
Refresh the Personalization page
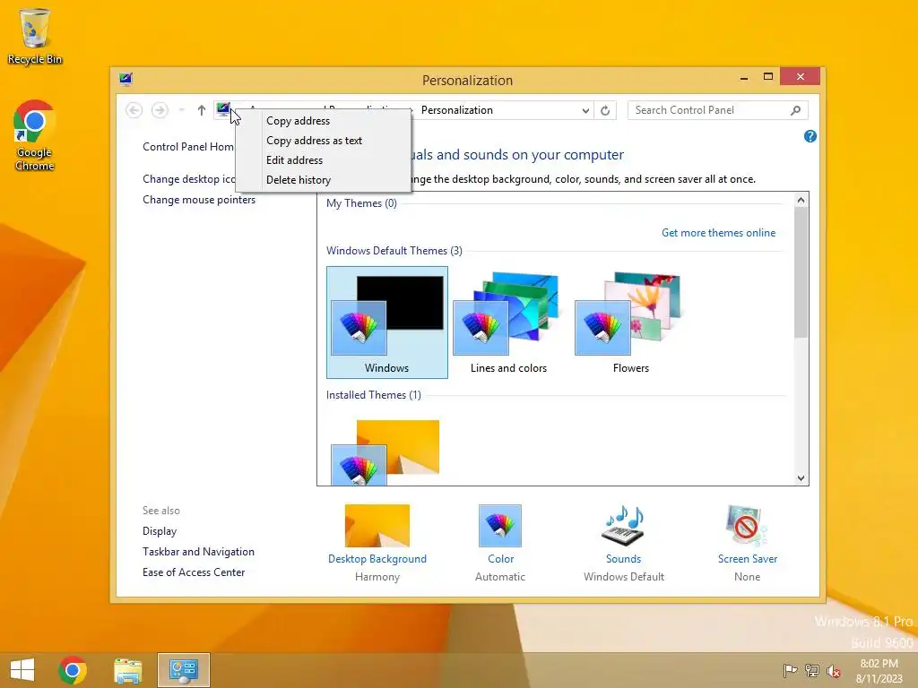point(605,110)
